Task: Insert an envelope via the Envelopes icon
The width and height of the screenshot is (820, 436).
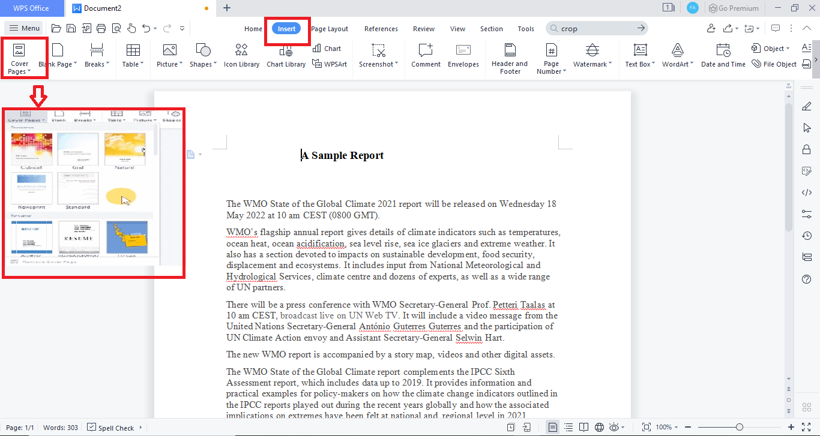Action: [x=463, y=56]
